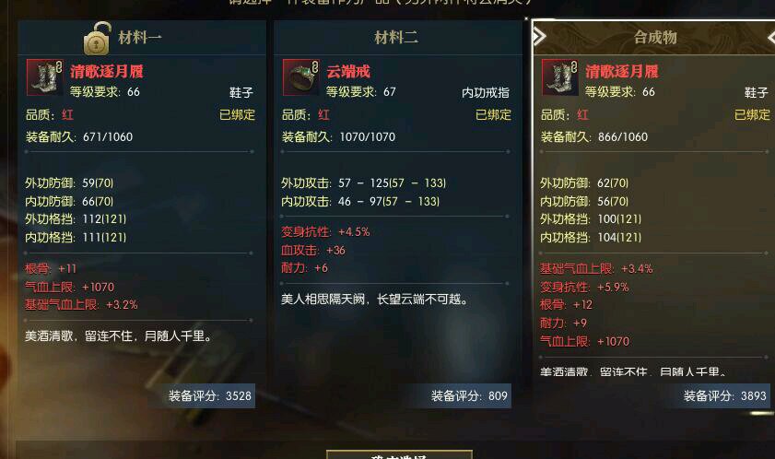Select the 材料二 panel header
775x459 pixels.
397,38
